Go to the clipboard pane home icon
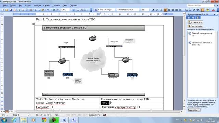This screenshot has width=219, height=123. [x=198, y=18]
